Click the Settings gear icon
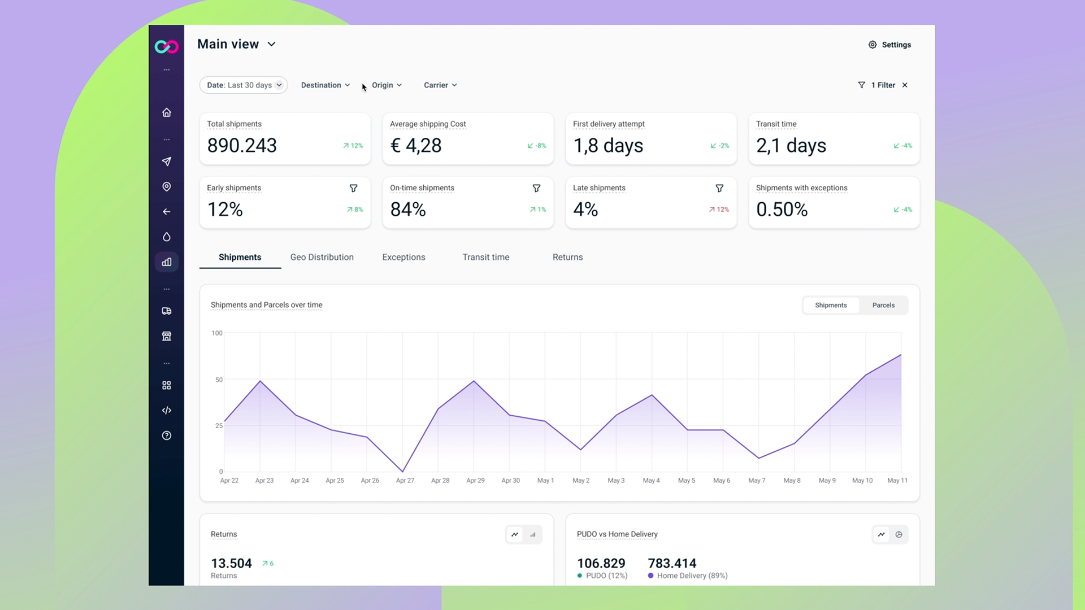The height and width of the screenshot is (610, 1085). [x=873, y=45]
